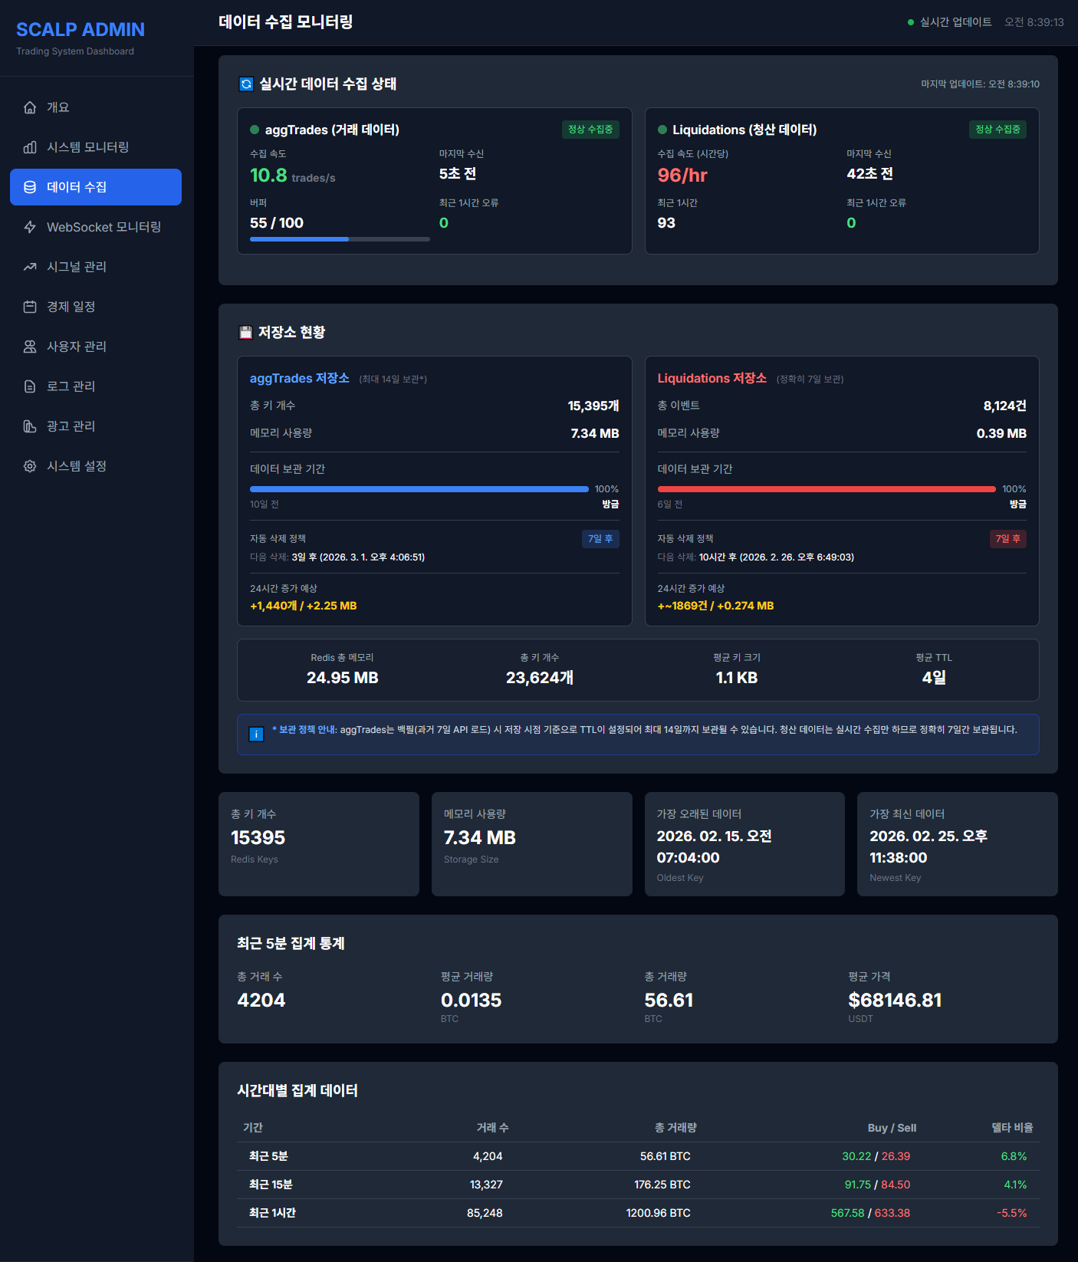Viewport: 1078px width, 1262px height.
Task: Click the trend icon for 시그널 관리
Action: pos(30,267)
